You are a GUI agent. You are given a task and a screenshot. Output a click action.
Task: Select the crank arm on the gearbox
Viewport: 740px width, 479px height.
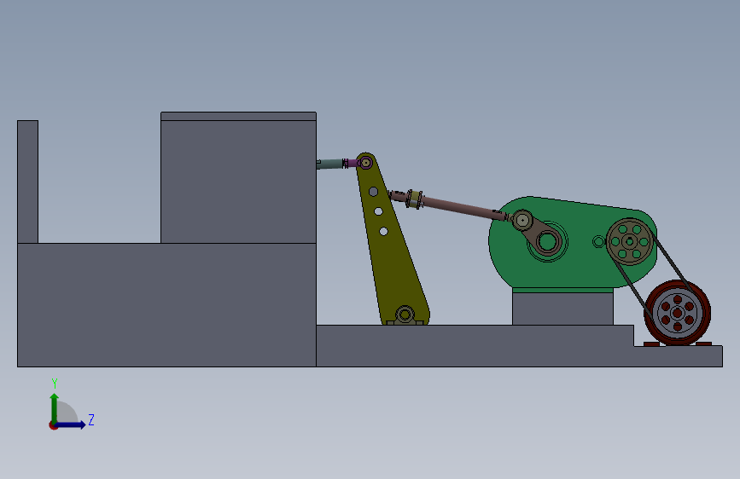click(x=538, y=234)
